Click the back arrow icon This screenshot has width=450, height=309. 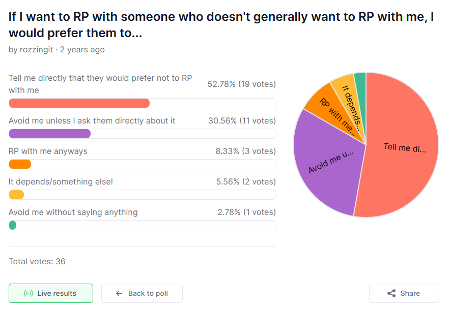(119, 293)
